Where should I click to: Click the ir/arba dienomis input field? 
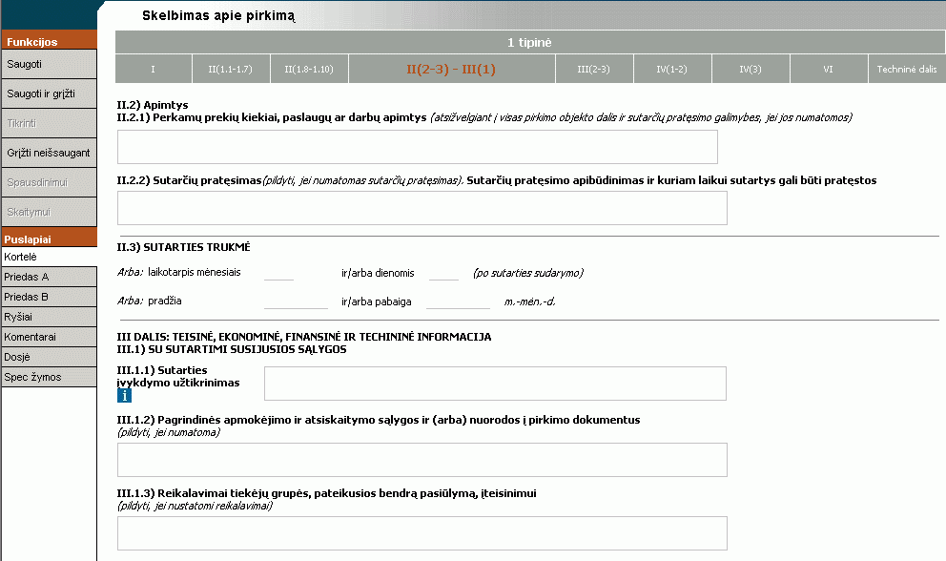coord(444,273)
